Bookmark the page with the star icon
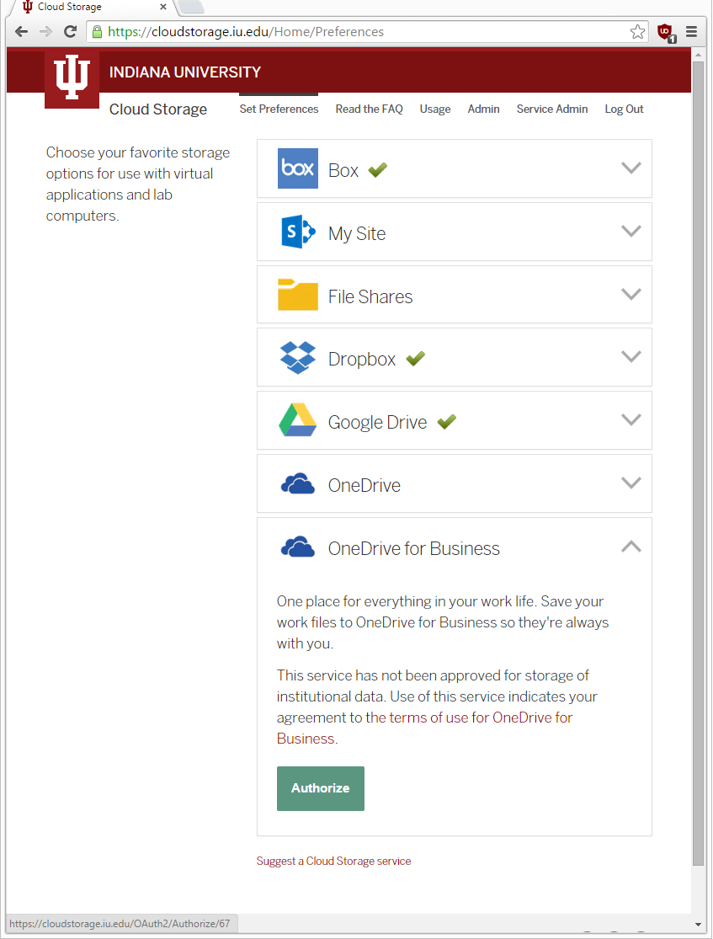This screenshot has width=713, height=939. coord(637,32)
